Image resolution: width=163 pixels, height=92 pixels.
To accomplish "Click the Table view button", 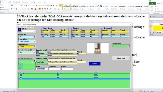I will click(121, 58).
